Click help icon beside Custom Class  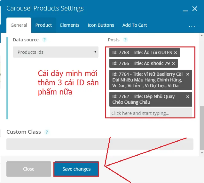(x=47, y=132)
